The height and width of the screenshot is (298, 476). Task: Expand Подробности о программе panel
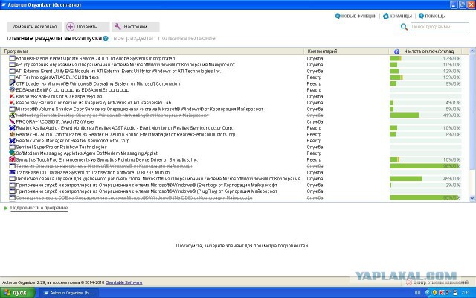click(39, 208)
